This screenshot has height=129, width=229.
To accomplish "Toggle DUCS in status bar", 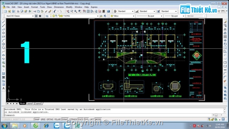I will (81, 119).
